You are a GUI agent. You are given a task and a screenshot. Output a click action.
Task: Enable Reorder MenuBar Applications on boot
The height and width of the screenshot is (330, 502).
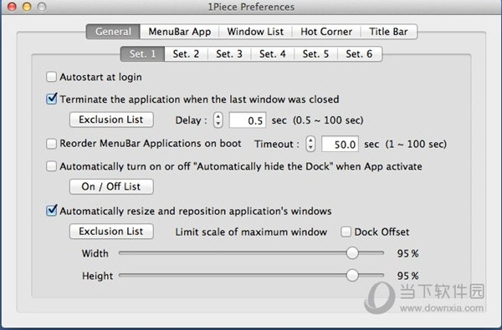click(x=51, y=144)
